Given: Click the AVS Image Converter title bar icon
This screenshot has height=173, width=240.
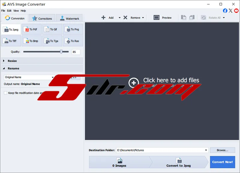Looking at the screenshot, I should click(x=4, y=4).
